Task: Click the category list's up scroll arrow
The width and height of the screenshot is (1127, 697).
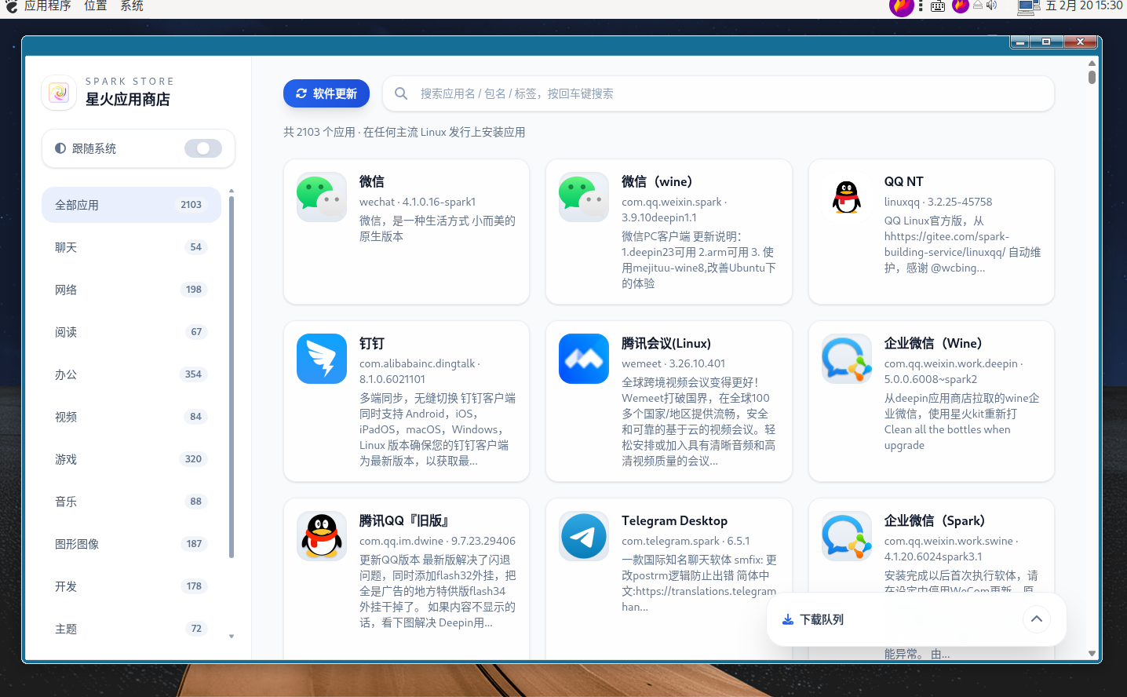Action: tap(232, 191)
